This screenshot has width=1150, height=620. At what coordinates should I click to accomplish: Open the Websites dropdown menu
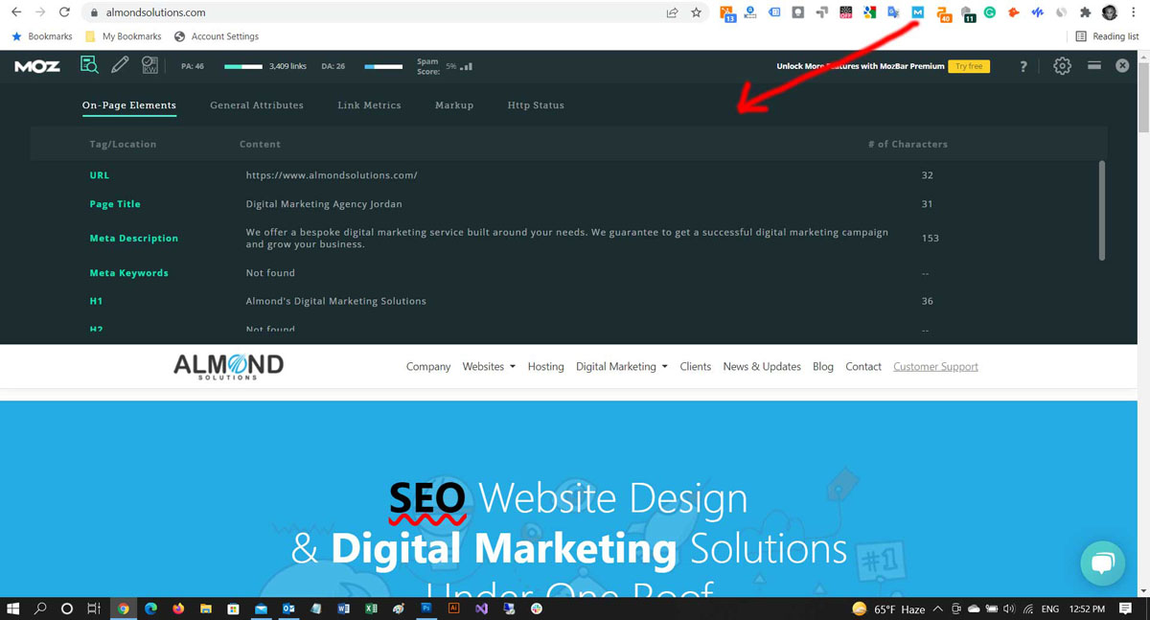[489, 366]
